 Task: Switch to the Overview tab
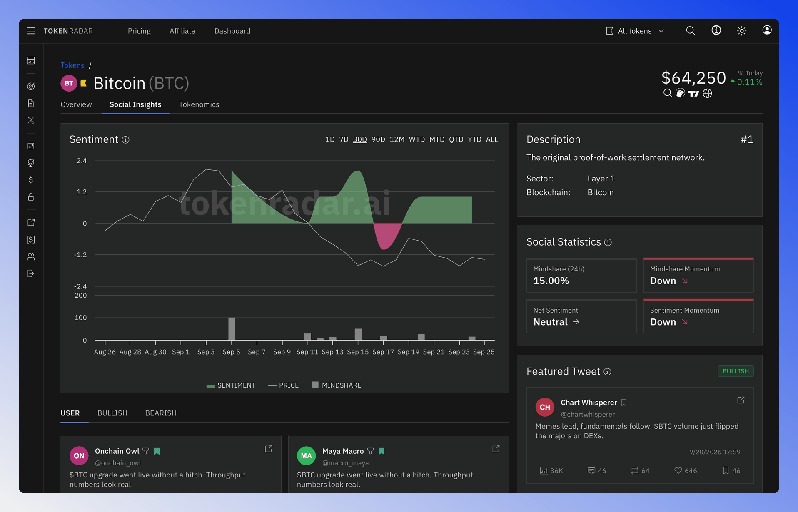click(76, 104)
